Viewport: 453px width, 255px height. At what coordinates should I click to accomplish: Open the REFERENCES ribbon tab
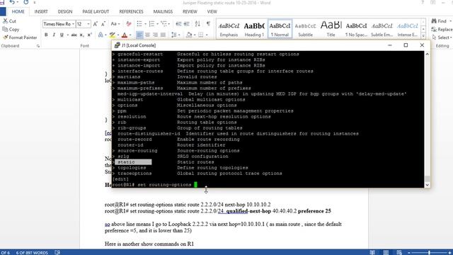131,11
